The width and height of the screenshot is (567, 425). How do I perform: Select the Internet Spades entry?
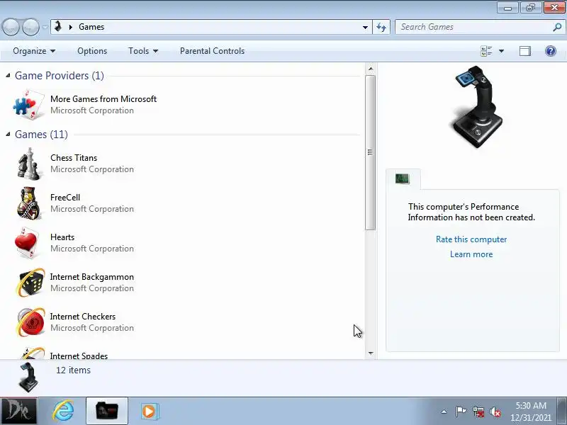click(79, 356)
